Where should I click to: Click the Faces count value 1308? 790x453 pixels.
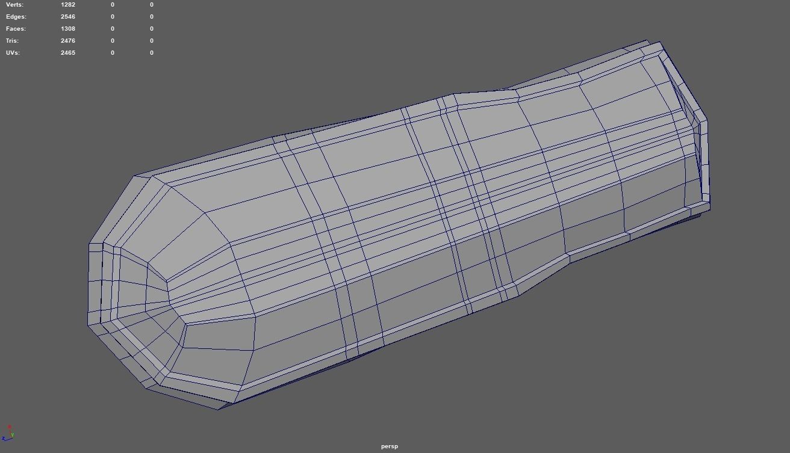(x=68, y=29)
